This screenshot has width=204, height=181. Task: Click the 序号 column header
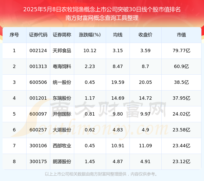(14, 35)
